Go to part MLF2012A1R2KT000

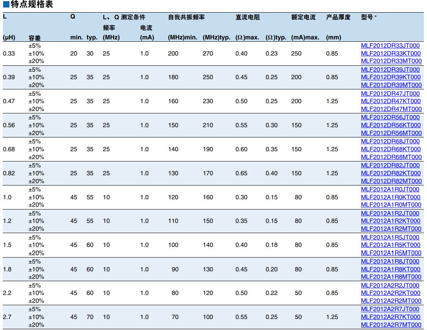pyautogui.click(x=390, y=221)
